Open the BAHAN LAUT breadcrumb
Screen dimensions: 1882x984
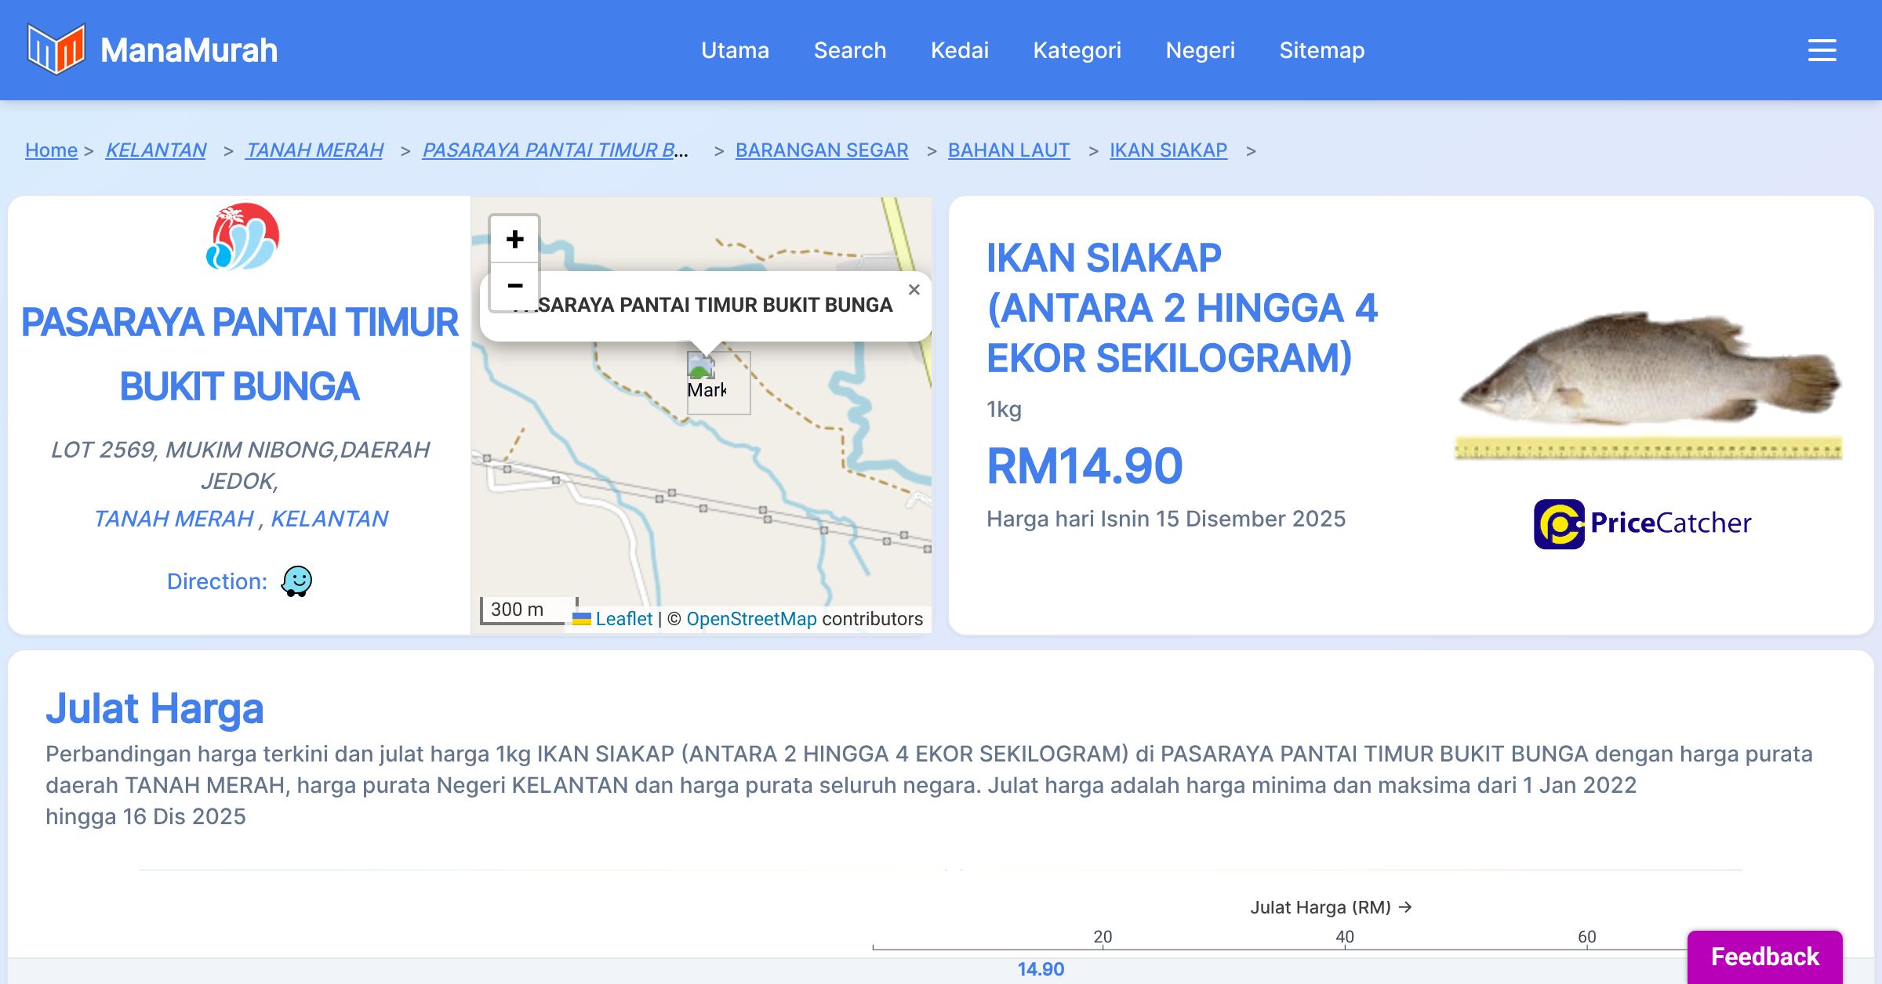[1008, 150]
